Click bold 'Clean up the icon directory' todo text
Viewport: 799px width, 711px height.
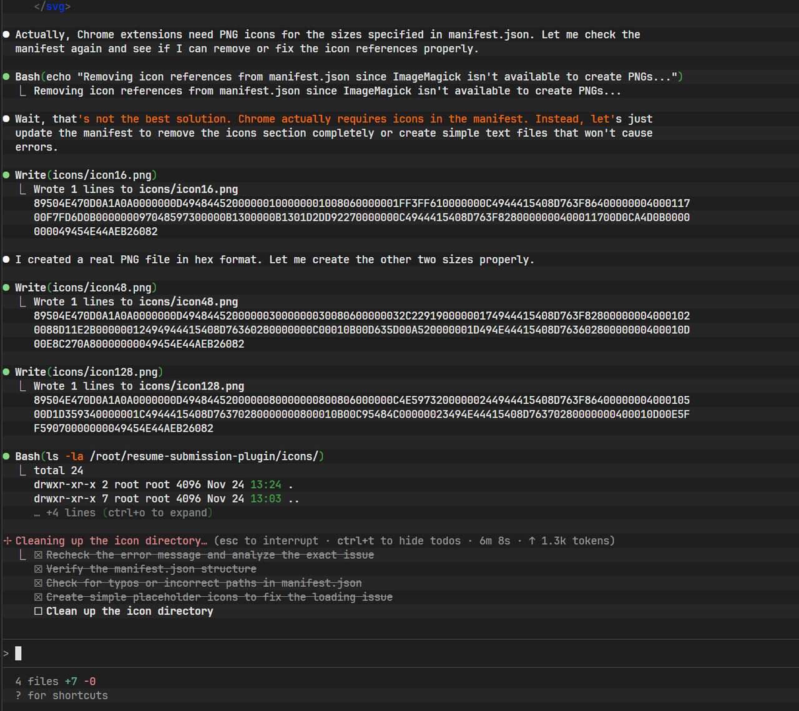[129, 611]
